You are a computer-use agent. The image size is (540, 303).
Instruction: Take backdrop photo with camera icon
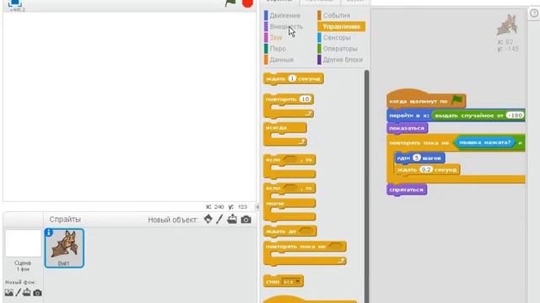[37, 293]
